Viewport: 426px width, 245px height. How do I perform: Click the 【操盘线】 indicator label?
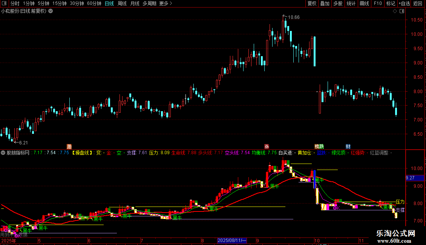[82, 153]
